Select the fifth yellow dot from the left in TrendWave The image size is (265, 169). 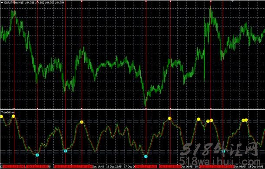(199, 120)
